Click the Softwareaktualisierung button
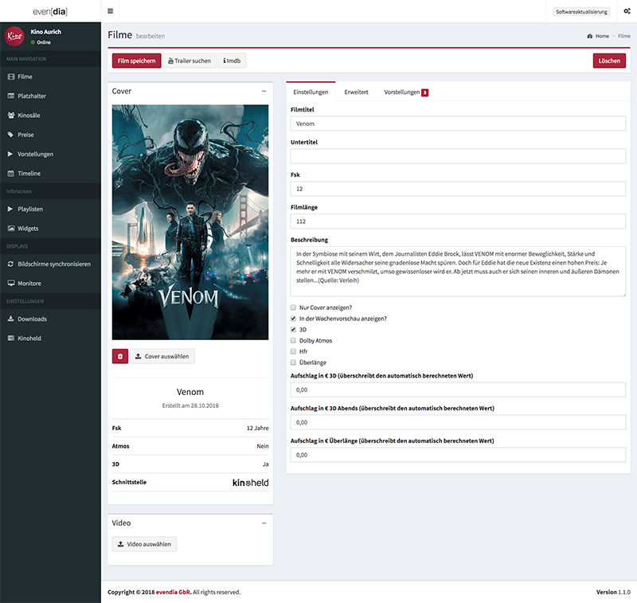This screenshot has width=637, height=603. point(581,12)
